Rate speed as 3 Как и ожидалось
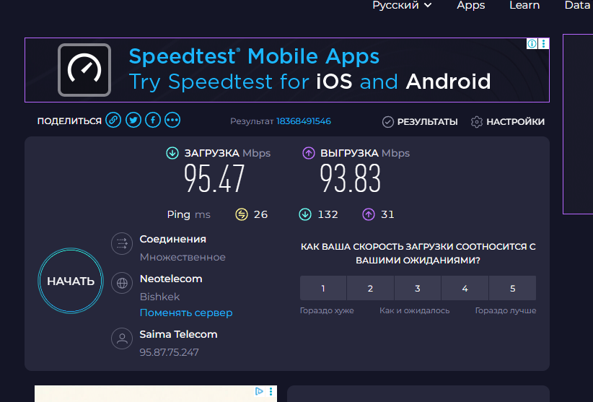The width and height of the screenshot is (593, 402). 418,288
